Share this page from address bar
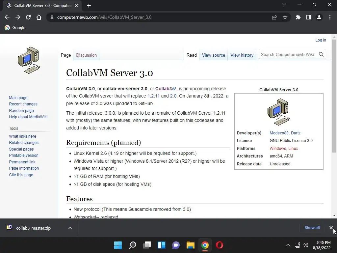 [x=274, y=17]
